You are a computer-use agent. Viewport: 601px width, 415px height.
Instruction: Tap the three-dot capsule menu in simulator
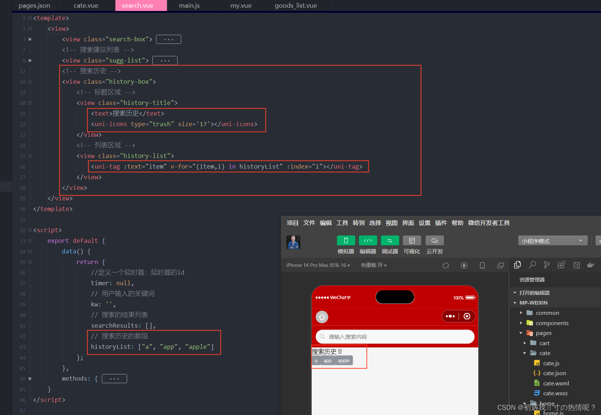point(450,316)
